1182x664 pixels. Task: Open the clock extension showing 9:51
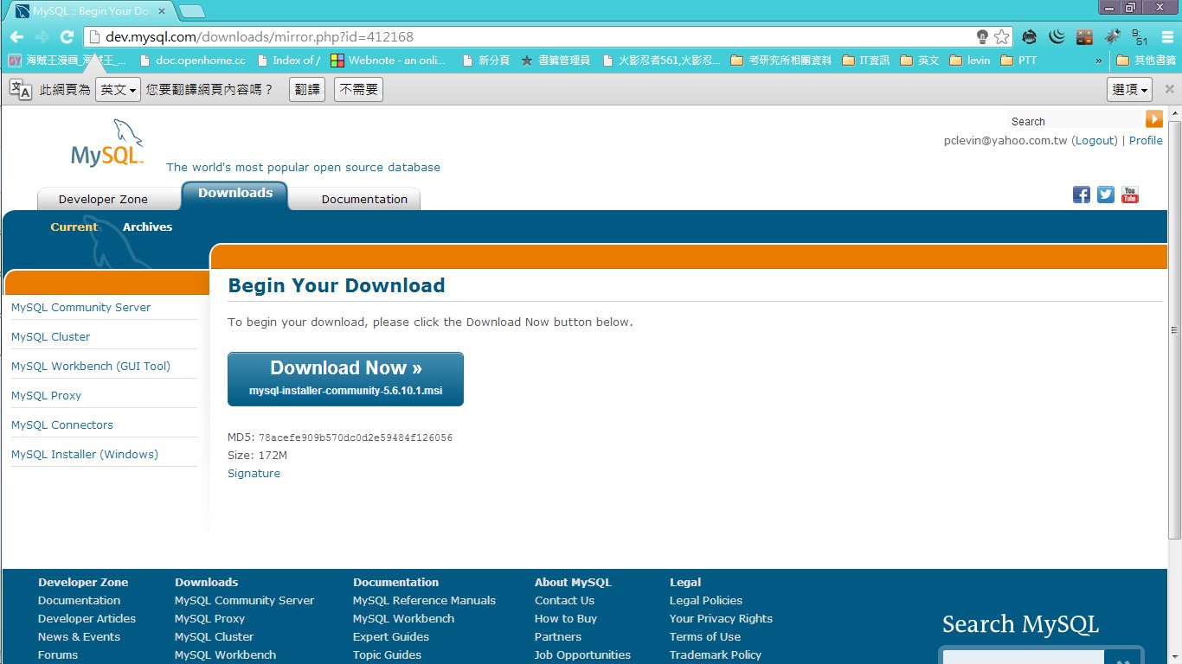[x=1140, y=37]
